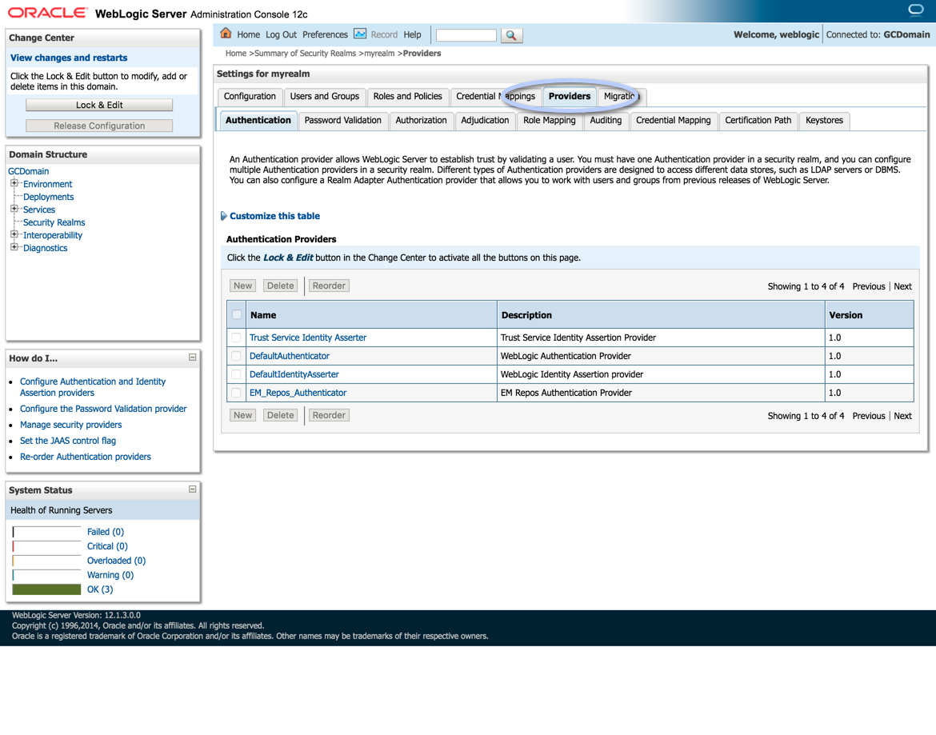Screen dimensions: 936x735
Task: Expand the Diagnostics tree node
Action: 14,247
